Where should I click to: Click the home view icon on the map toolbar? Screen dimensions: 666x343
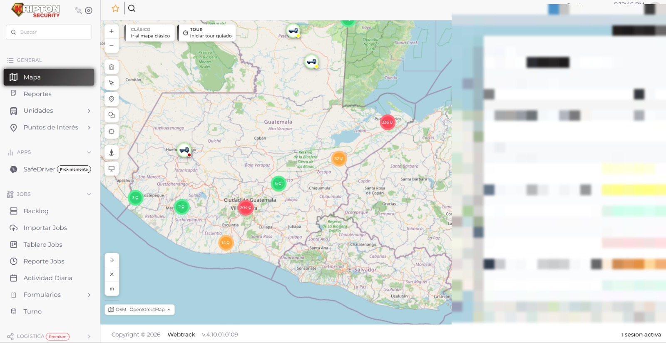click(112, 67)
